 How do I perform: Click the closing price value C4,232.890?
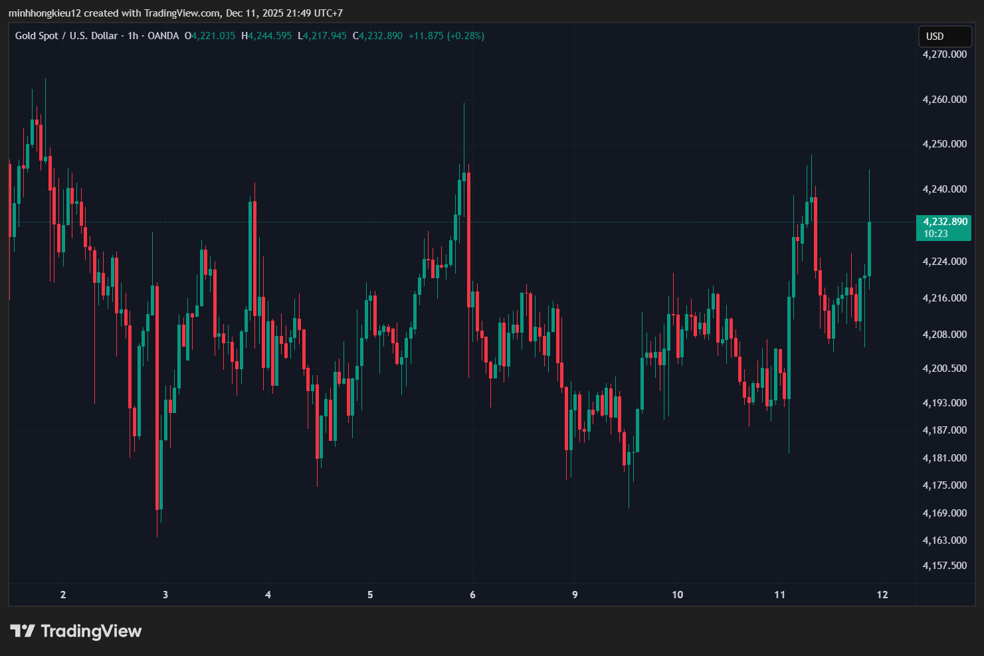[x=377, y=36]
